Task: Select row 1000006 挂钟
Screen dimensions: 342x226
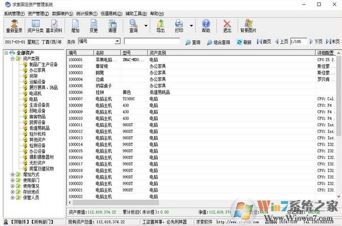Action: pyautogui.click(x=202, y=92)
